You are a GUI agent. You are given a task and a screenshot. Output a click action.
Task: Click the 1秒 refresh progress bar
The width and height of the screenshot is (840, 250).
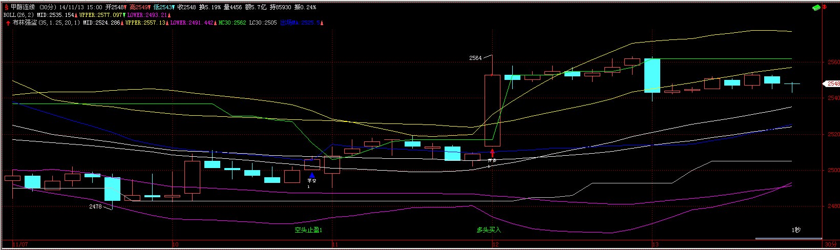788,238
